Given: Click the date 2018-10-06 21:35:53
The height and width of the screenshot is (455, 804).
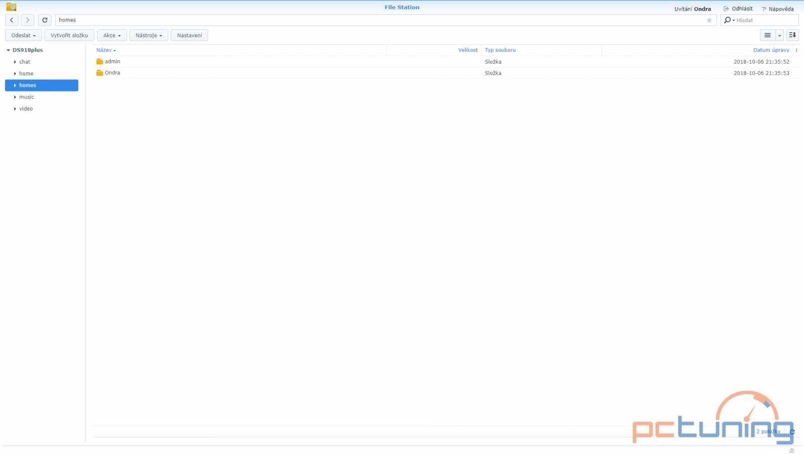Looking at the screenshot, I should coord(761,73).
